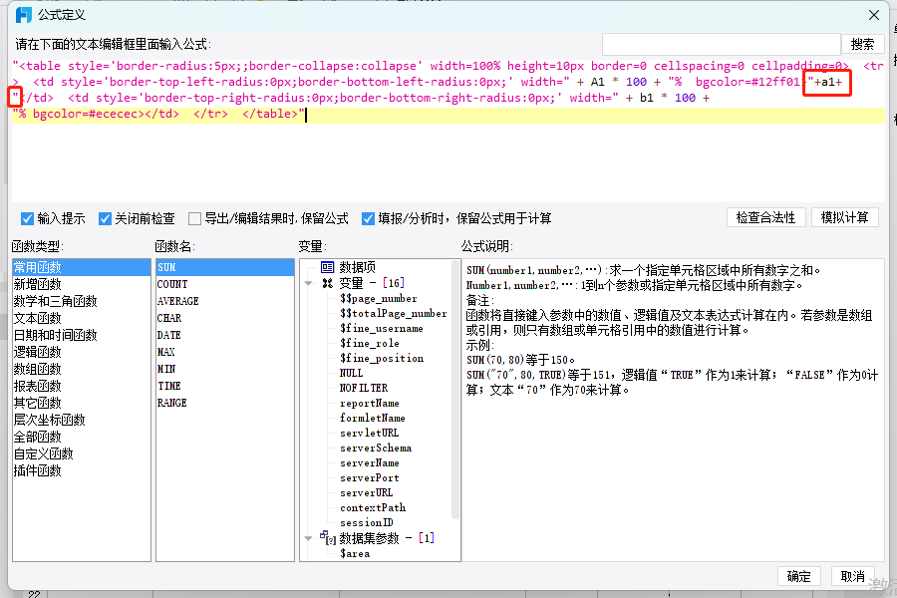This screenshot has height=598, width=897.
Task: Select contextPath variable
Action: 373,507
